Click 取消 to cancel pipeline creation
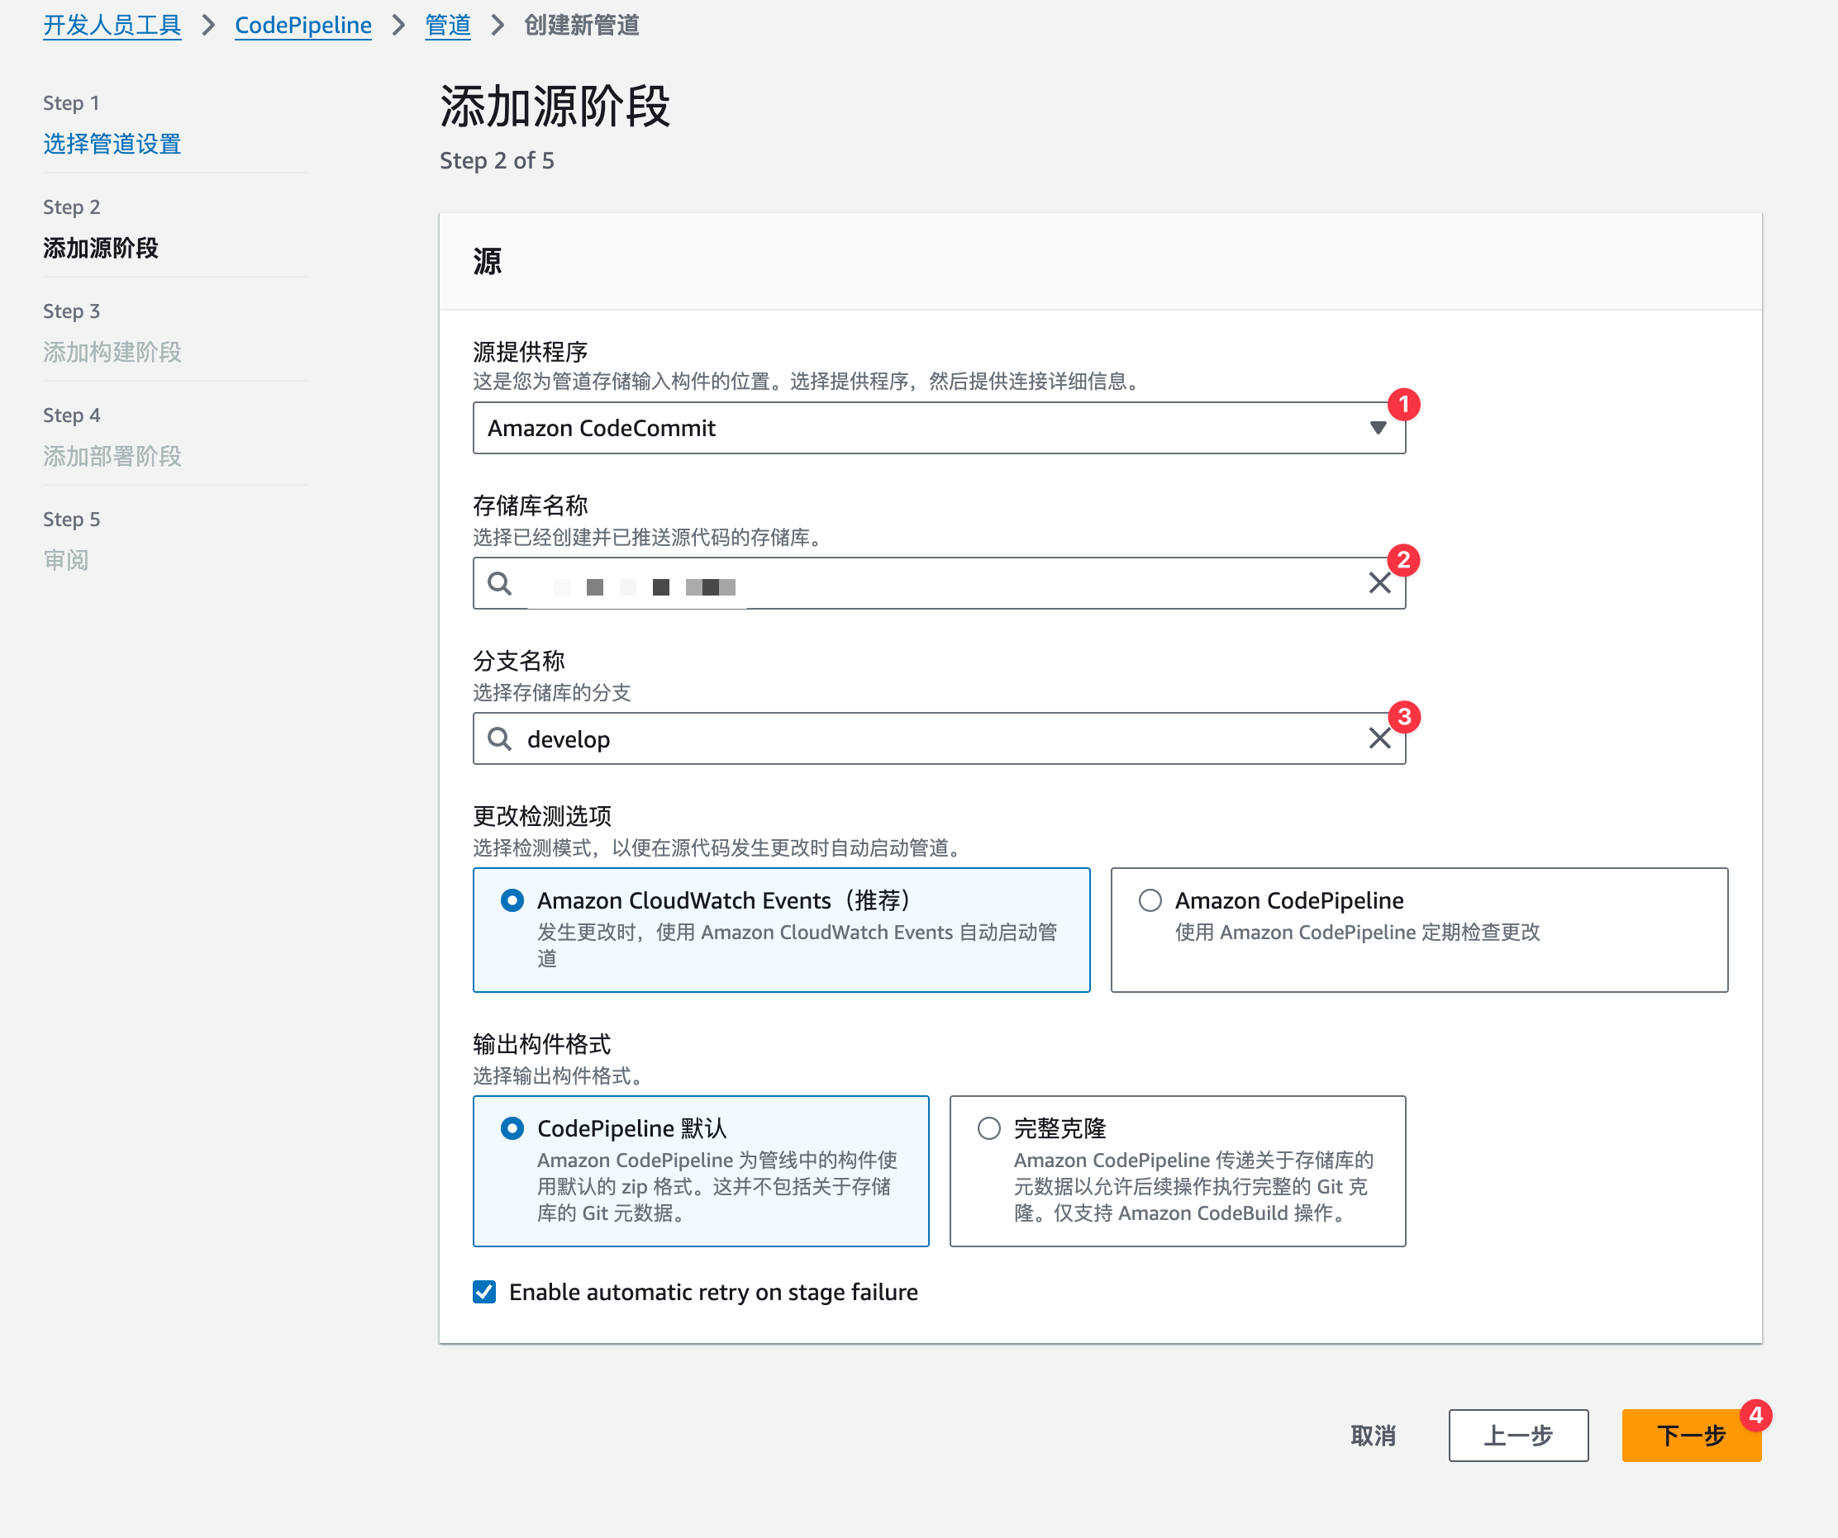 pos(1373,1435)
